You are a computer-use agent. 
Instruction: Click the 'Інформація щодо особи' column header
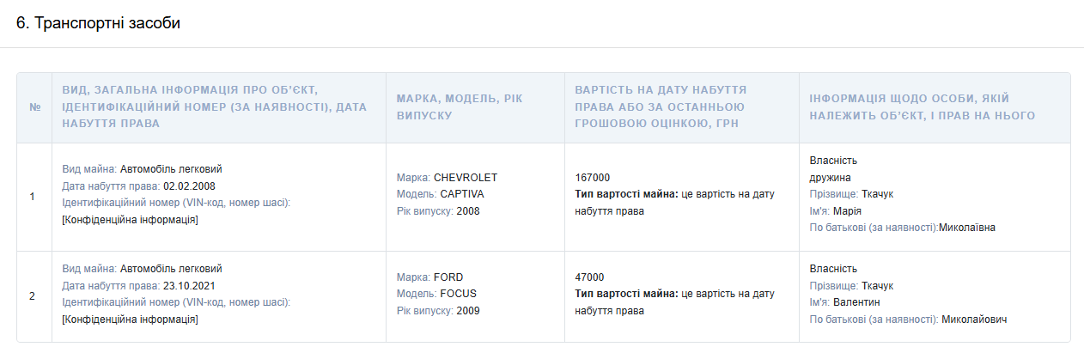pos(922,107)
